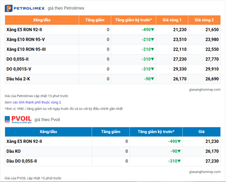Click the 23,980 price value
Screen dimensions: 226x182
[212, 40]
